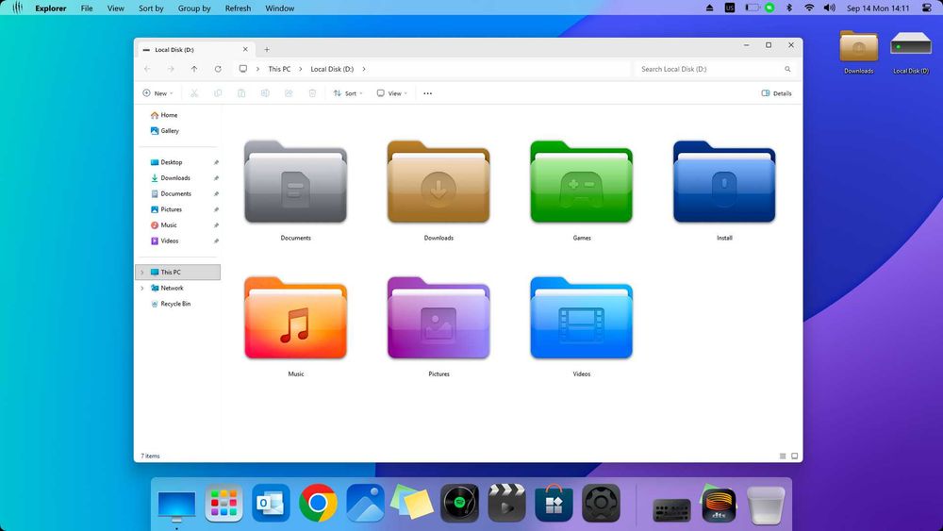
Task: Open the Window menu
Action: click(x=280, y=8)
